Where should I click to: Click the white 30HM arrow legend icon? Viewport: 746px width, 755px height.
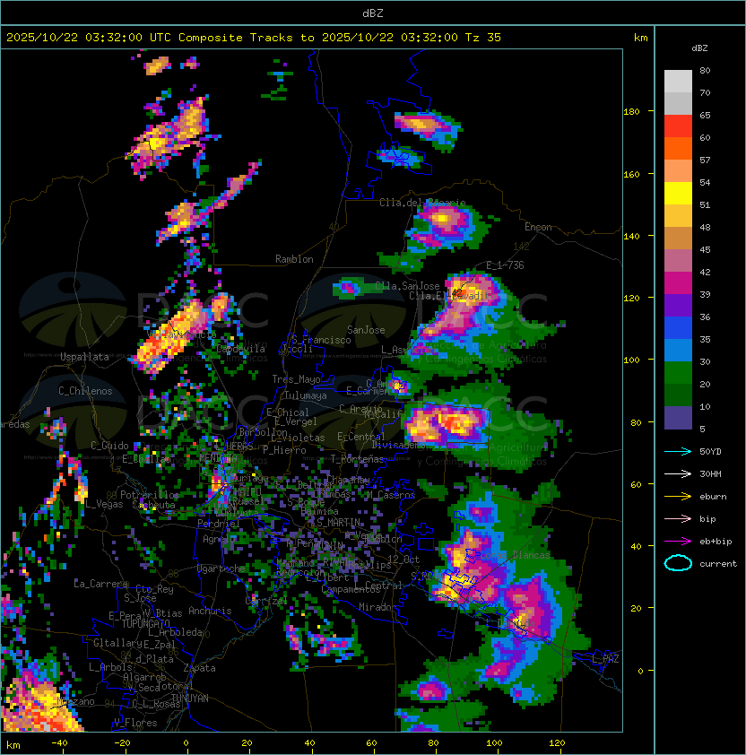678,473
